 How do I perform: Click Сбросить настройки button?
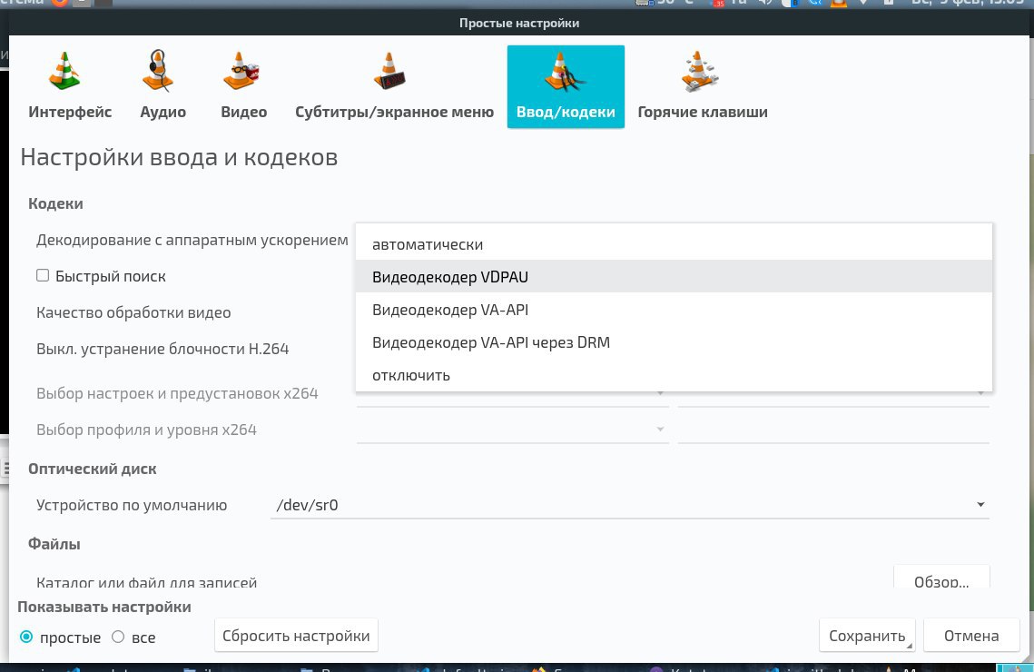(296, 636)
